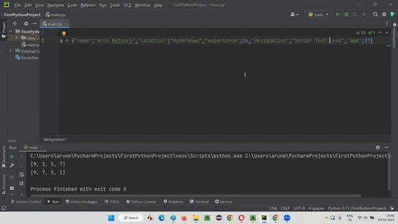Open the VCS menu

click(x=127, y=5)
